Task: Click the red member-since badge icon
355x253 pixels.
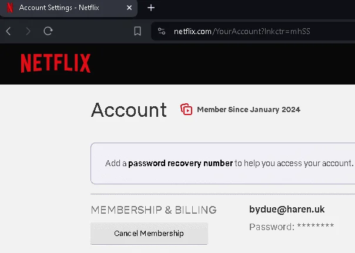Action: pos(186,109)
